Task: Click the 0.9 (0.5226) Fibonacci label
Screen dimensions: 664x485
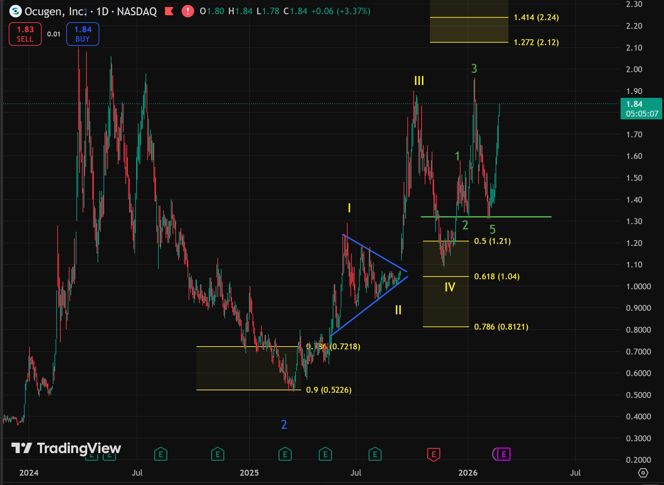Action: (329, 390)
